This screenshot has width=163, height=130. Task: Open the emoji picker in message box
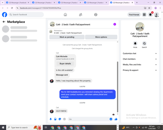pyautogui.click(x=111, y=119)
